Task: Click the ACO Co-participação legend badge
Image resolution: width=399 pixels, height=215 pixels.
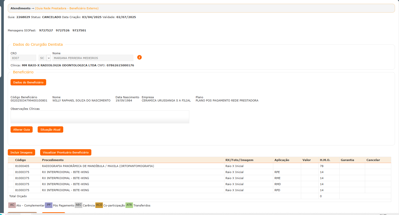Action: click(x=99, y=205)
